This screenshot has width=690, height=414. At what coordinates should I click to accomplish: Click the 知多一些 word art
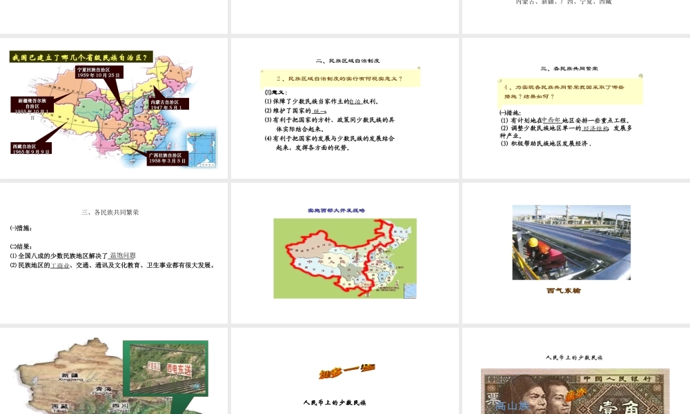(346, 371)
